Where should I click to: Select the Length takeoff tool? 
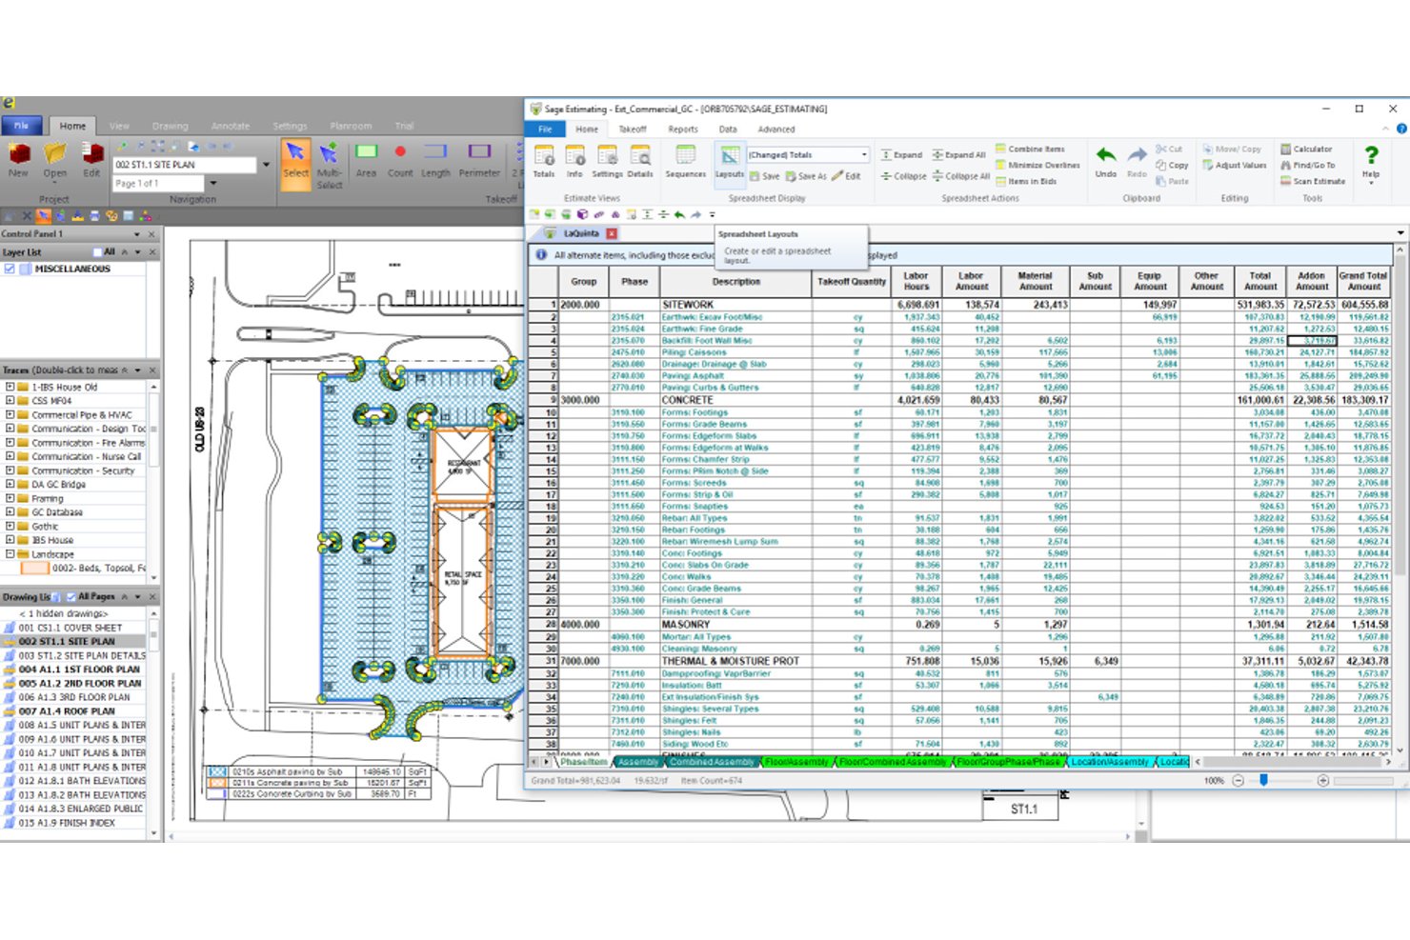[435, 159]
